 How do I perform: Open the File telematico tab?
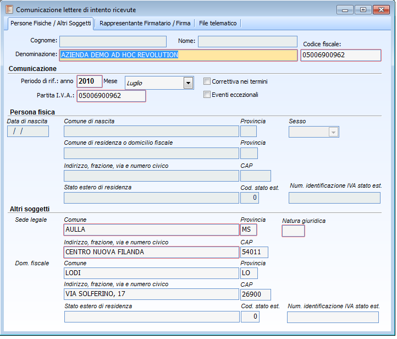click(x=218, y=23)
